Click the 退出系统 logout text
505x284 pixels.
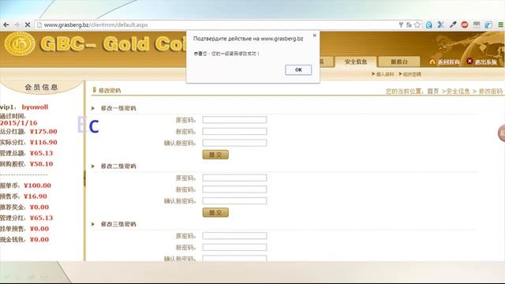[x=486, y=62]
